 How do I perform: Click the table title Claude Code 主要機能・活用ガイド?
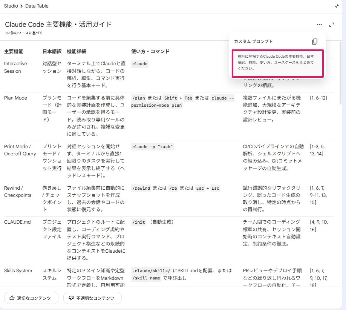tap(58, 24)
